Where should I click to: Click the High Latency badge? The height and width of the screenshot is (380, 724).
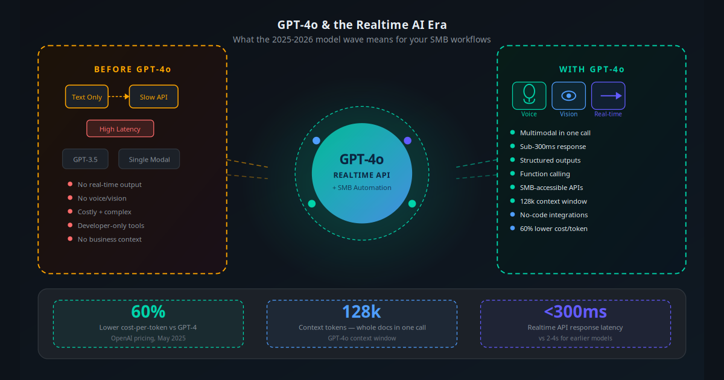120,128
